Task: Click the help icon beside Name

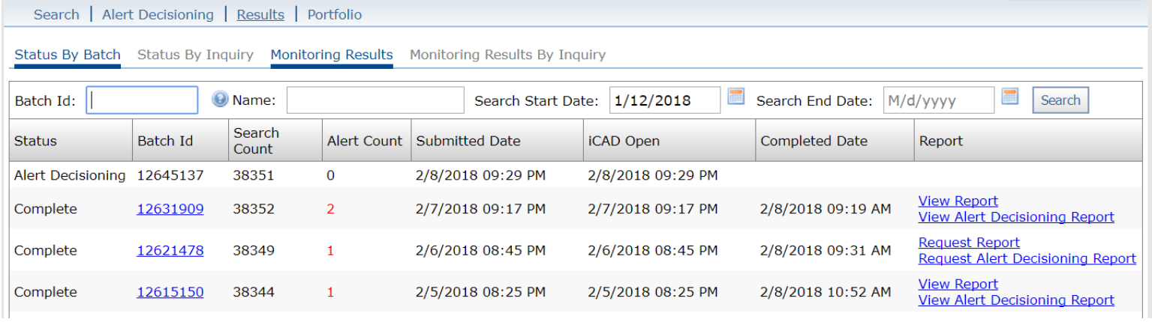Action: point(220,100)
